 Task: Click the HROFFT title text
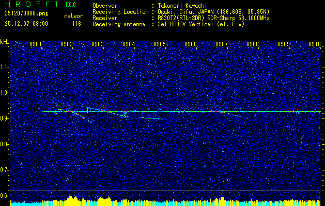(x=32, y=5)
